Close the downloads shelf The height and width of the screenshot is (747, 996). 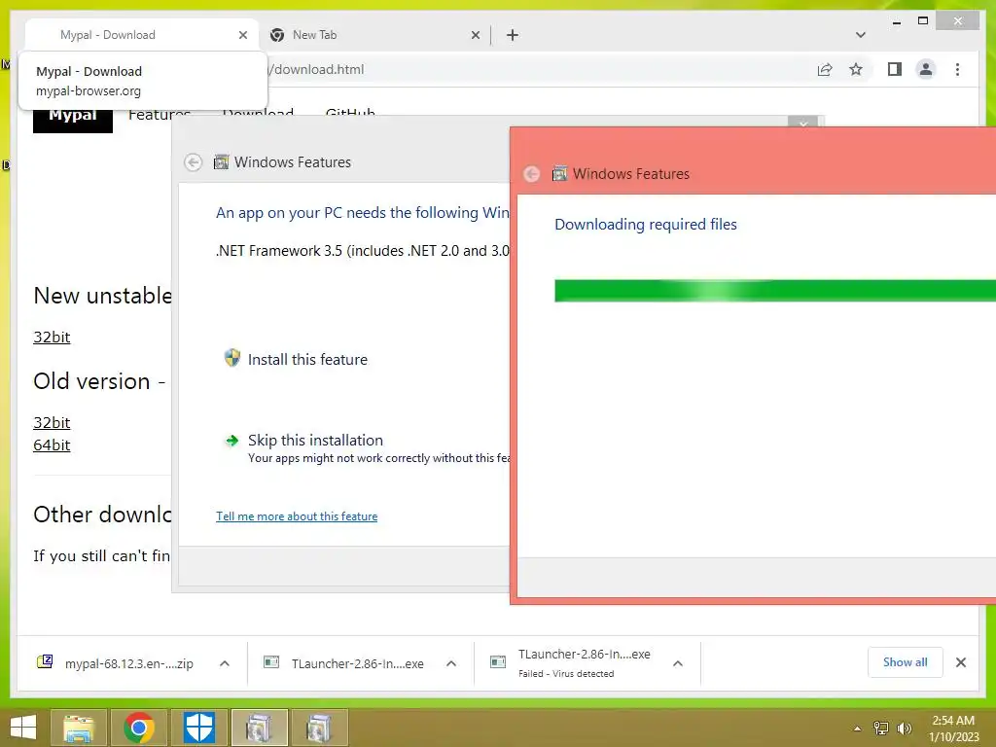point(960,662)
